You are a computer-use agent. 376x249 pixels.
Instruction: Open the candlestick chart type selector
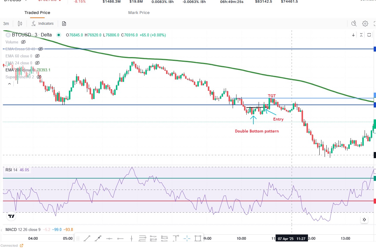click(x=20, y=24)
